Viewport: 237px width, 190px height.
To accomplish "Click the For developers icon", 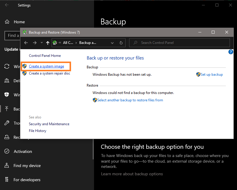I will coord(7,179).
